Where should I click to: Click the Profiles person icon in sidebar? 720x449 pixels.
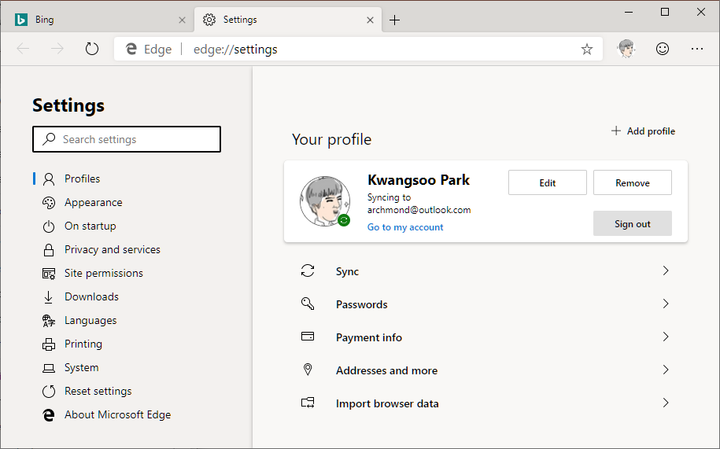(49, 178)
